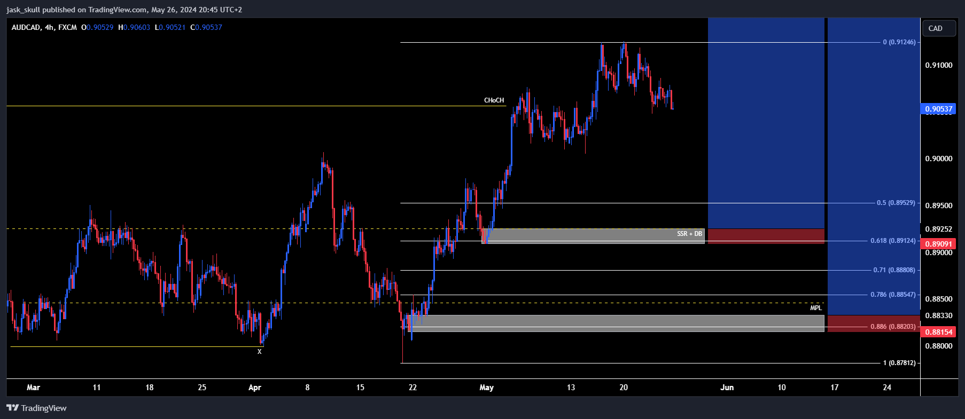Image resolution: width=965 pixels, height=419 pixels.
Task: Click the blue current price tag 0.90537
Action: 938,109
